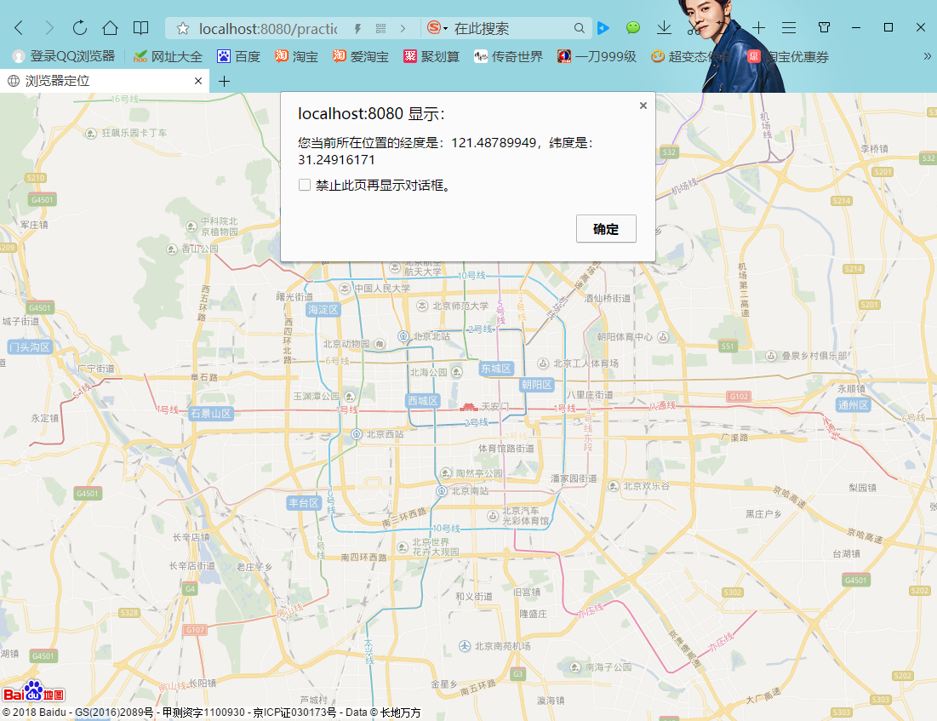Screen dimensions: 937x721
Task: Open the downloads arrow icon
Action: pos(664,27)
